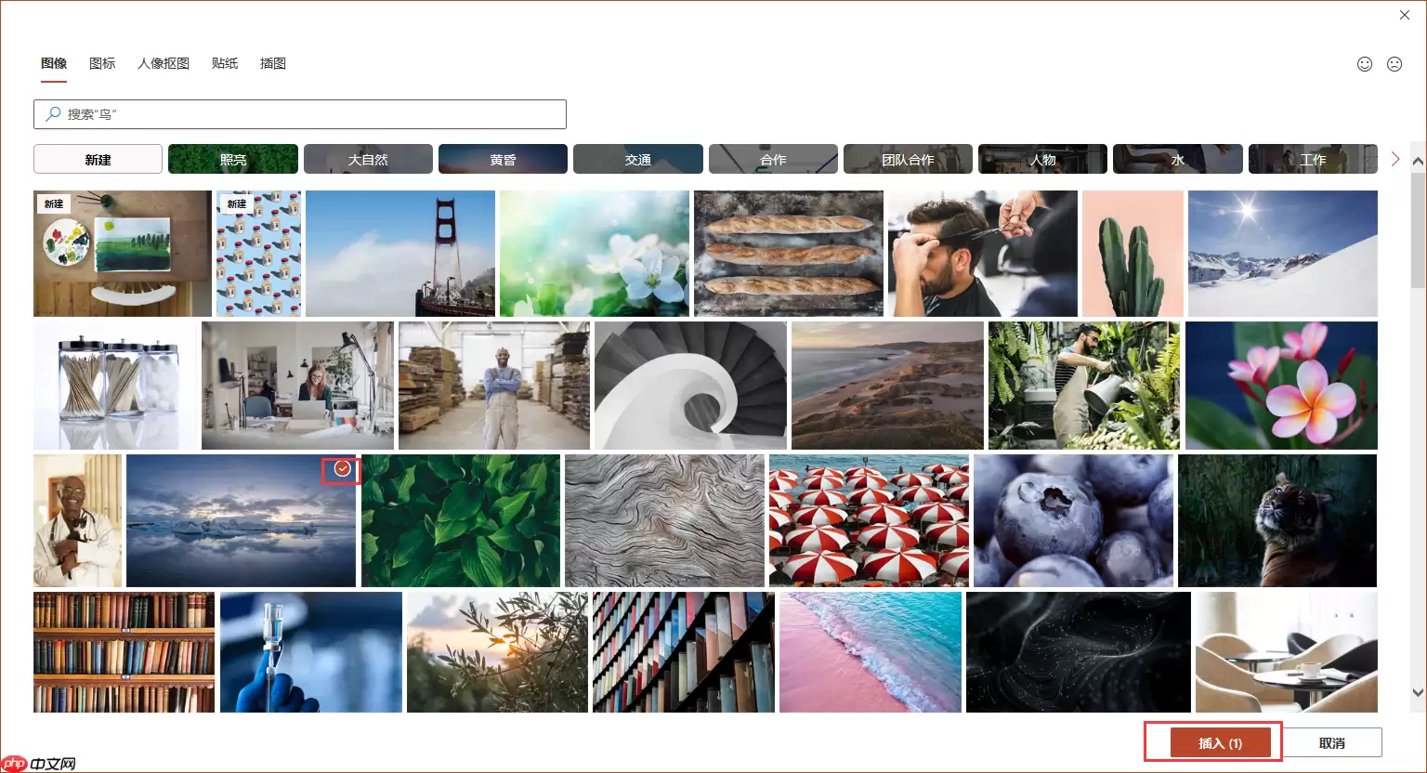
Task: Select the blueberries closeup image
Action: pos(1073,520)
